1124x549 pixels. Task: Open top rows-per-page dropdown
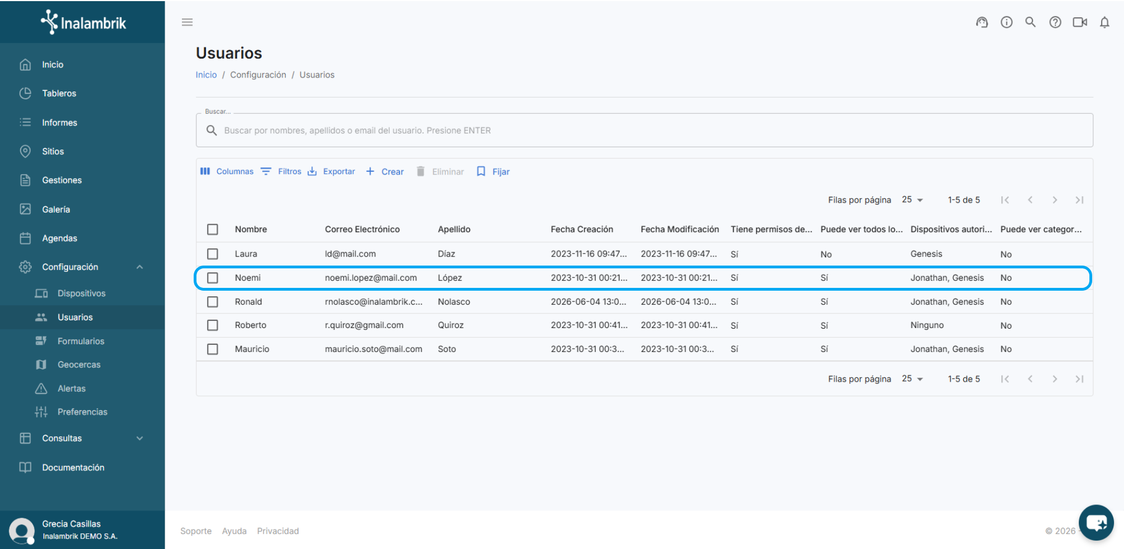(912, 200)
